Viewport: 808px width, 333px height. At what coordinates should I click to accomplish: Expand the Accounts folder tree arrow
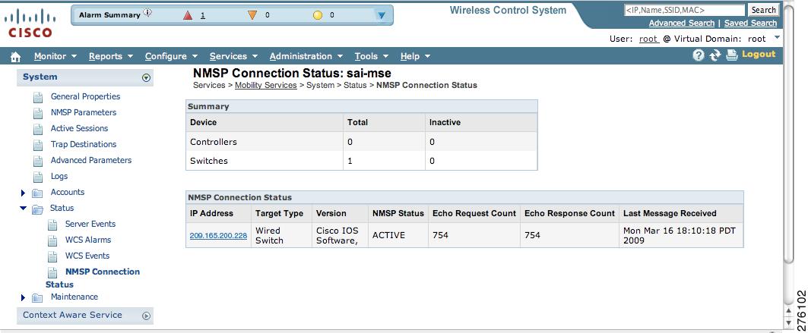[x=24, y=193]
